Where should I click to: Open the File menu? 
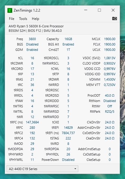[12, 19]
